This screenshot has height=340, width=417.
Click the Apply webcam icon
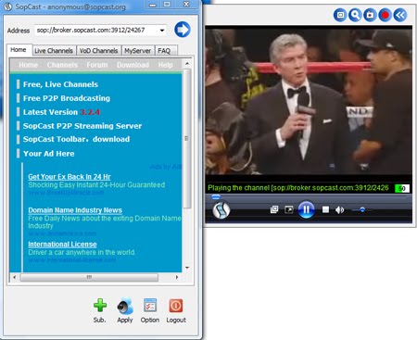click(125, 306)
